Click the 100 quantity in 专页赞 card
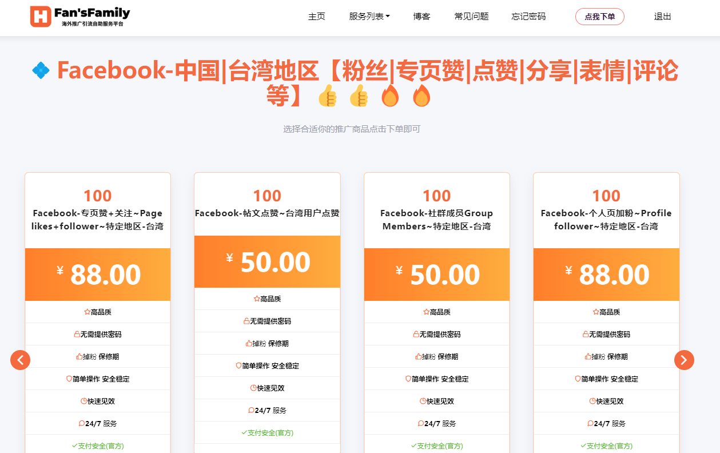Image resolution: width=720 pixels, height=453 pixels. click(98, 196)
